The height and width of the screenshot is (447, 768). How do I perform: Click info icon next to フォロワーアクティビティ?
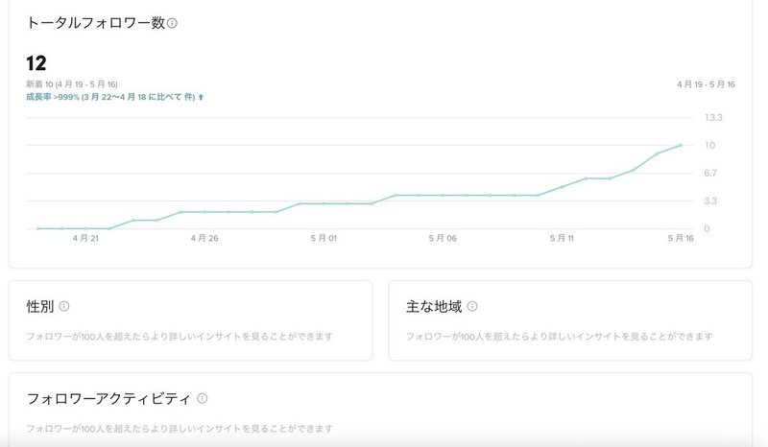(203, 398)
